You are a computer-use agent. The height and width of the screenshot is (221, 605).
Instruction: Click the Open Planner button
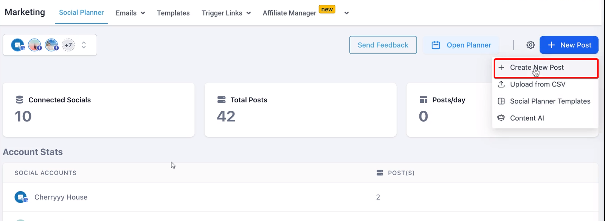pos(461,45)
